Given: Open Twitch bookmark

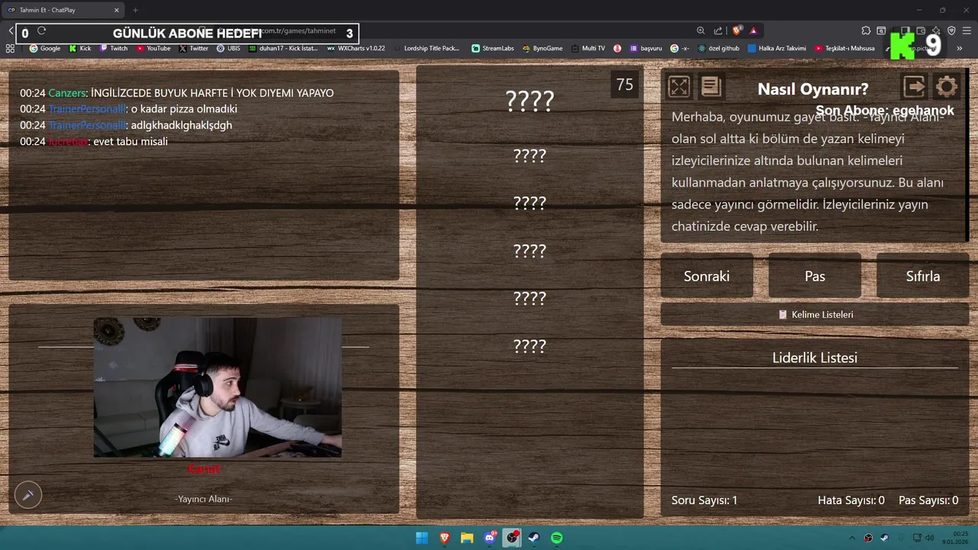Looking at the screenshot, I should click(x=114, y=48).
